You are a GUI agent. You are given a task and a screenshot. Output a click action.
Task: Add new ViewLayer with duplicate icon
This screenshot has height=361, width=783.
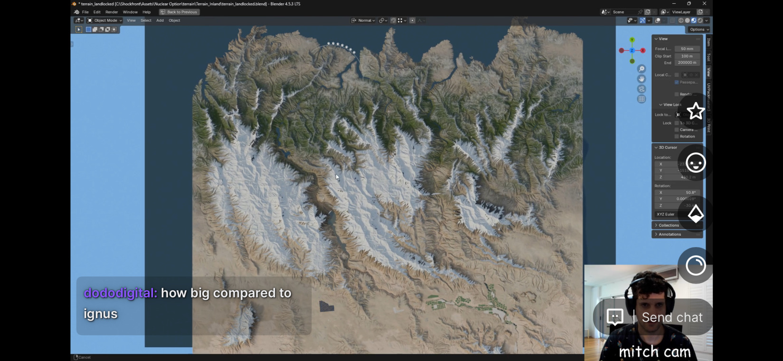pos(700,12)
